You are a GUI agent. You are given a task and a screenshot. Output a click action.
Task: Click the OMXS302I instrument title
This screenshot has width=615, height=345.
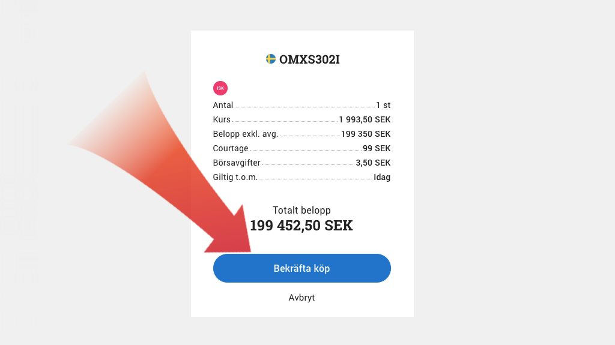point(309,59)
